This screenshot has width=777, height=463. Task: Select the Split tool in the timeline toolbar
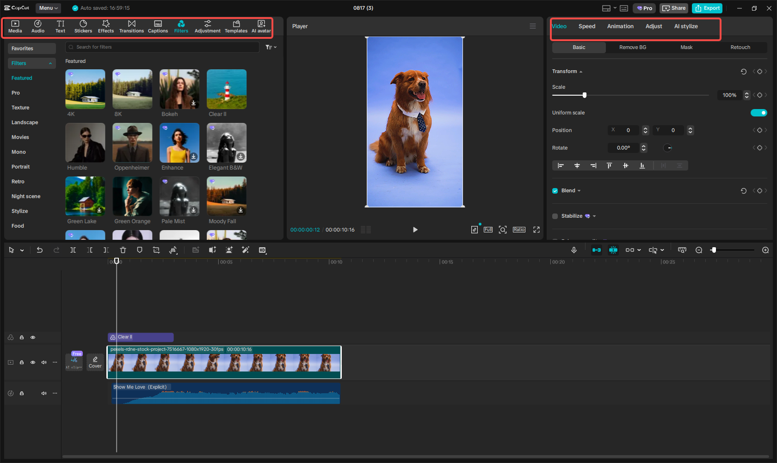[73, 250]
